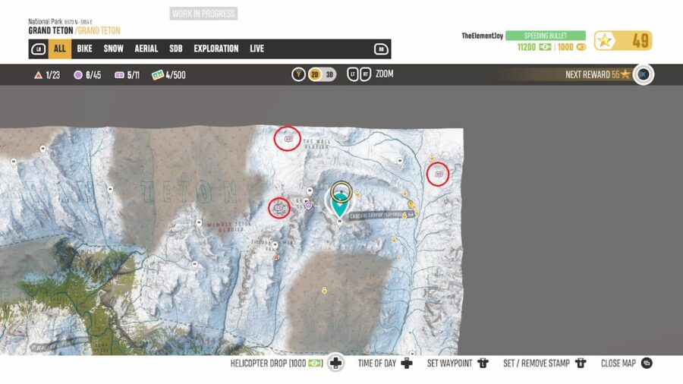
Task: Click the RB bumper icon
Action: pyautogui.click(x=381, y=49)
